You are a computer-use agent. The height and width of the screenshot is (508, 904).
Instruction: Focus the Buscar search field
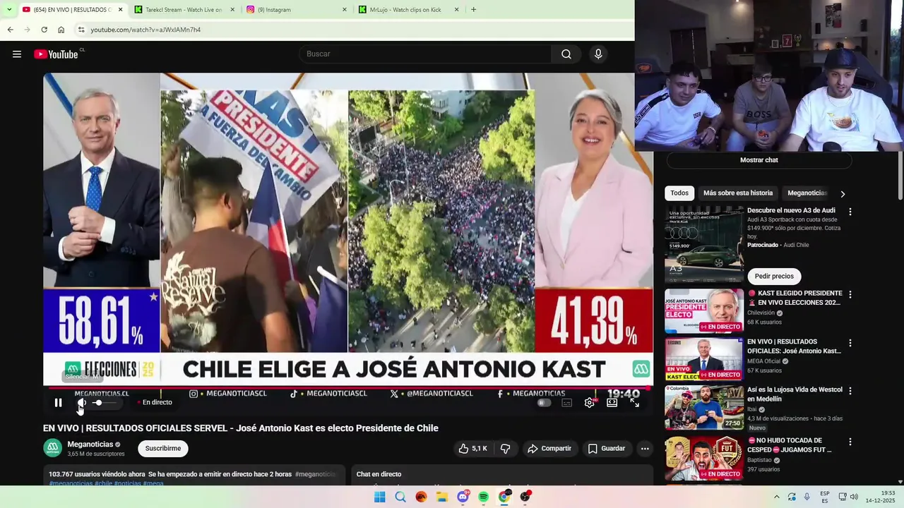click(425, 54)
